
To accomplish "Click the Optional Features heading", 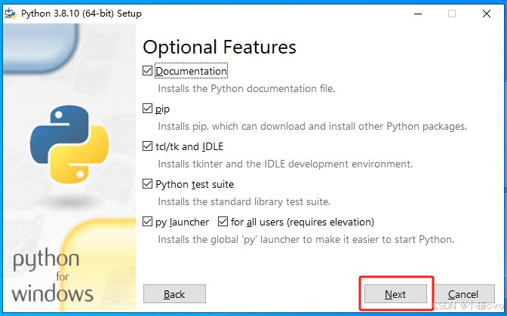I will point(219,47).
